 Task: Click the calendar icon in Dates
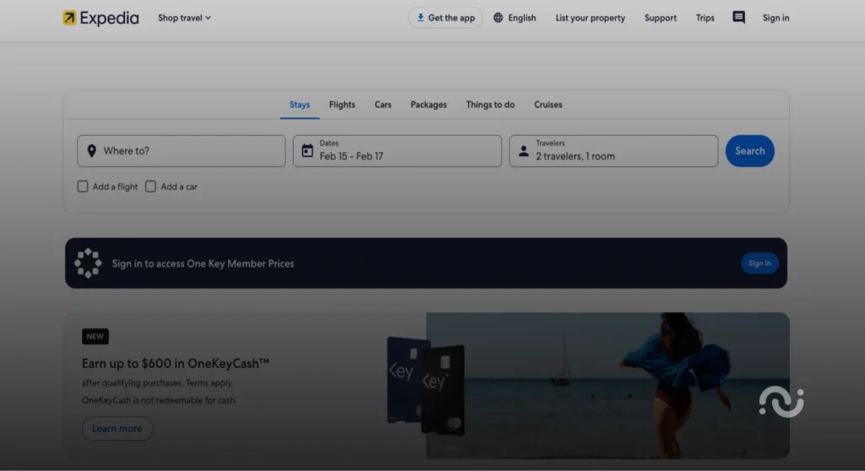307,150
